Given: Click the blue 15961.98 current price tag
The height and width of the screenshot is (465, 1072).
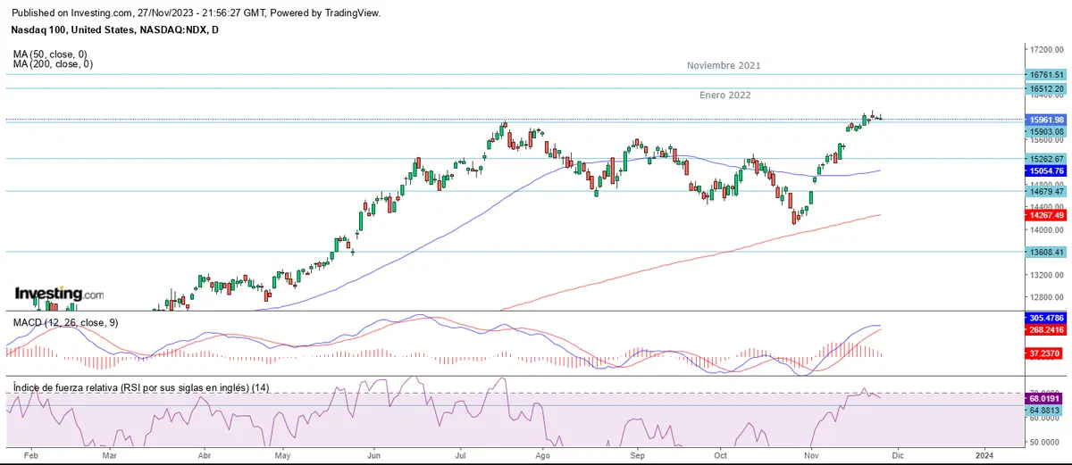Looking at the screenshot, I should pos(1046,120).
